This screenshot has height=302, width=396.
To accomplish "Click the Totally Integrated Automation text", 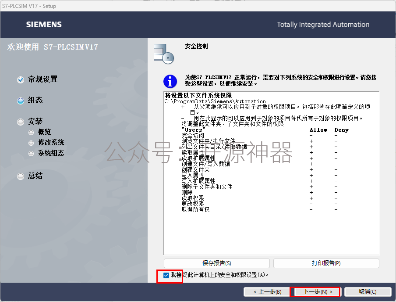I will 323,25.
